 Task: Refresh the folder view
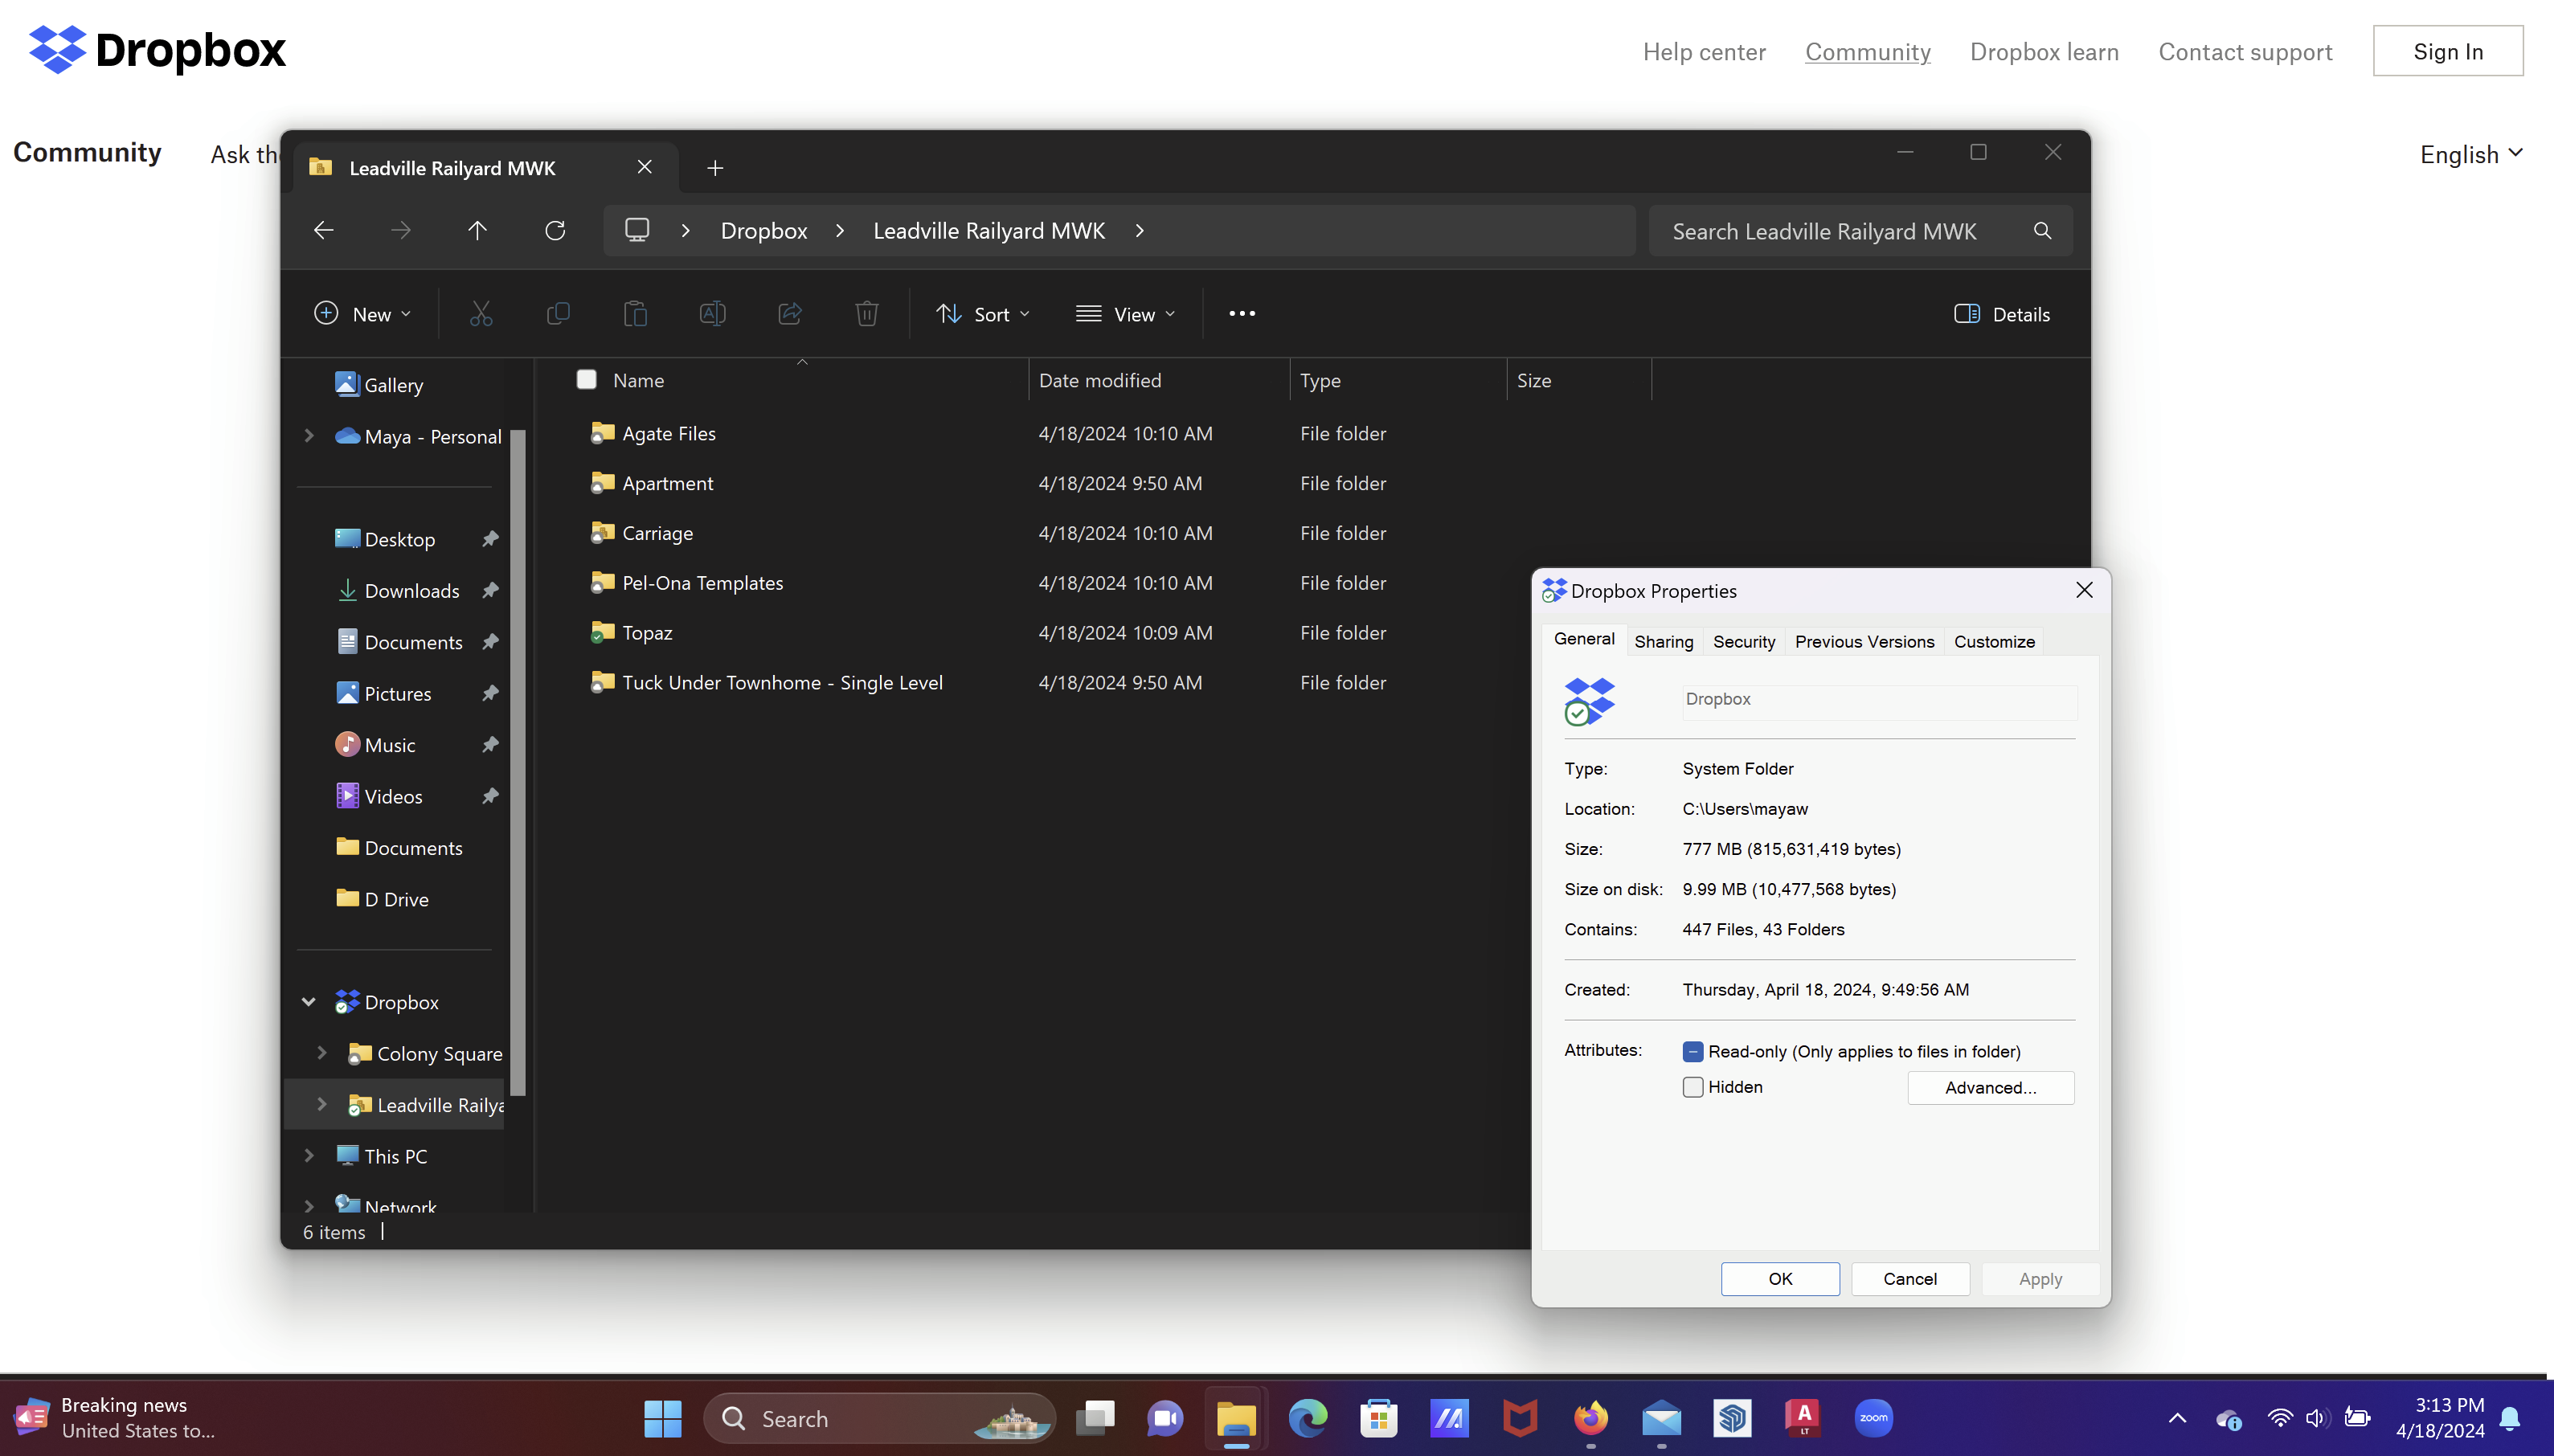coord(555,231)
